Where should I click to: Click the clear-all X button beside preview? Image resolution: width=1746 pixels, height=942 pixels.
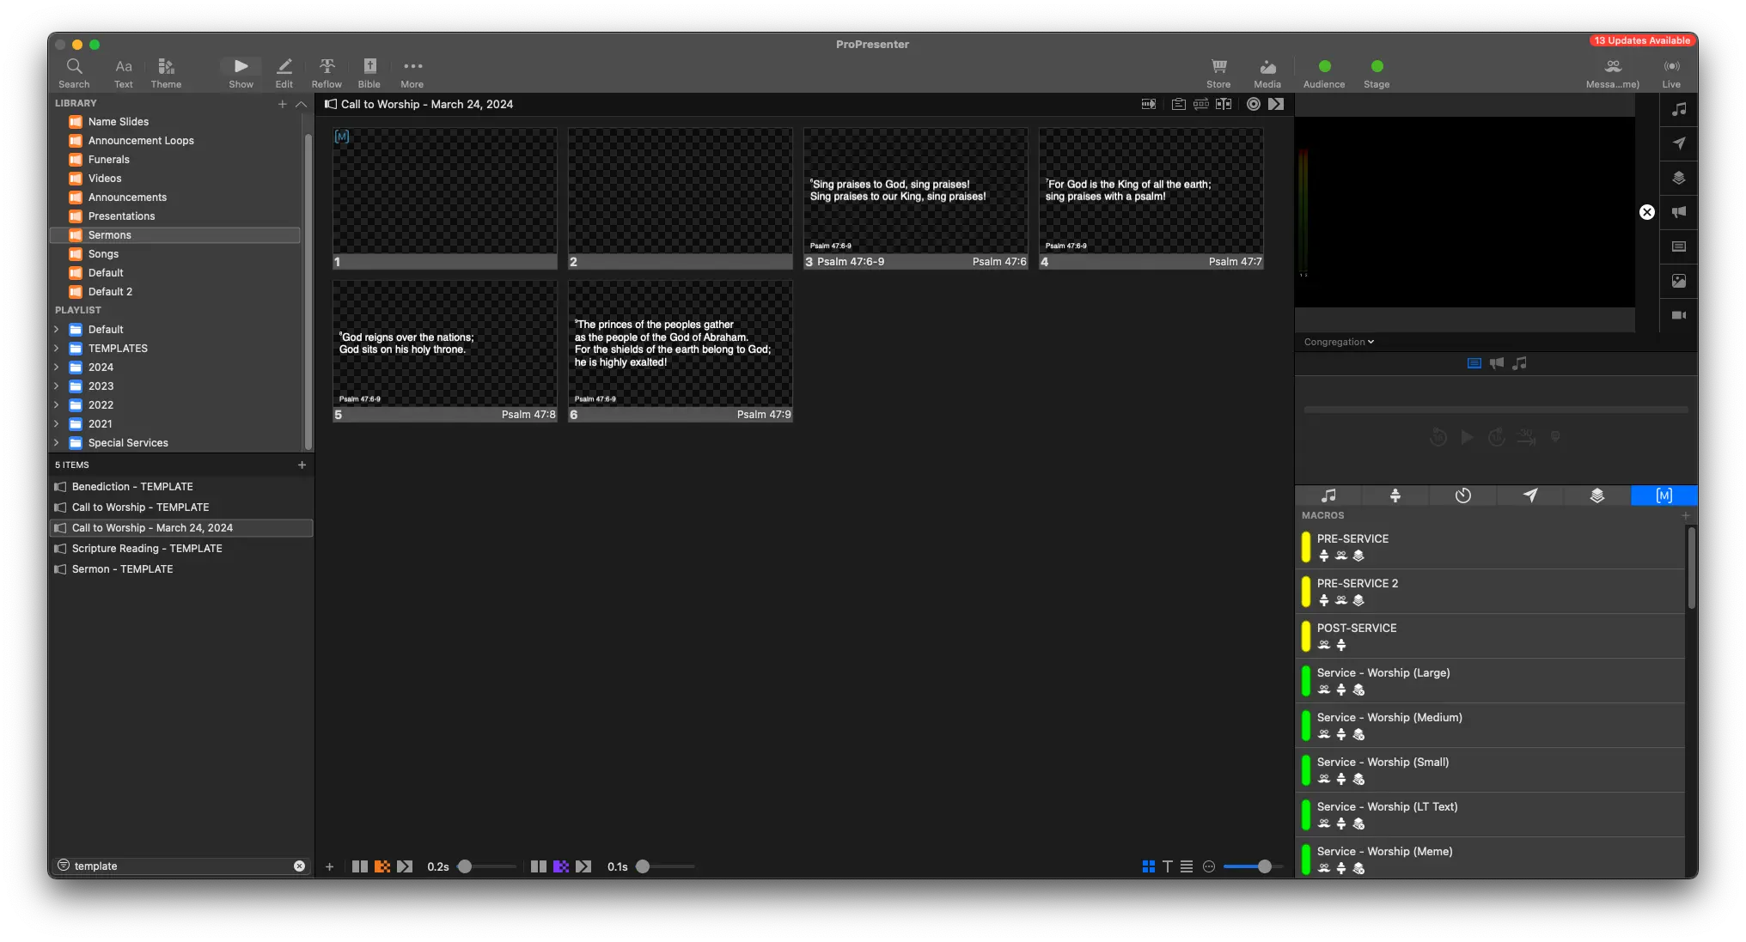click(1646, 212)
